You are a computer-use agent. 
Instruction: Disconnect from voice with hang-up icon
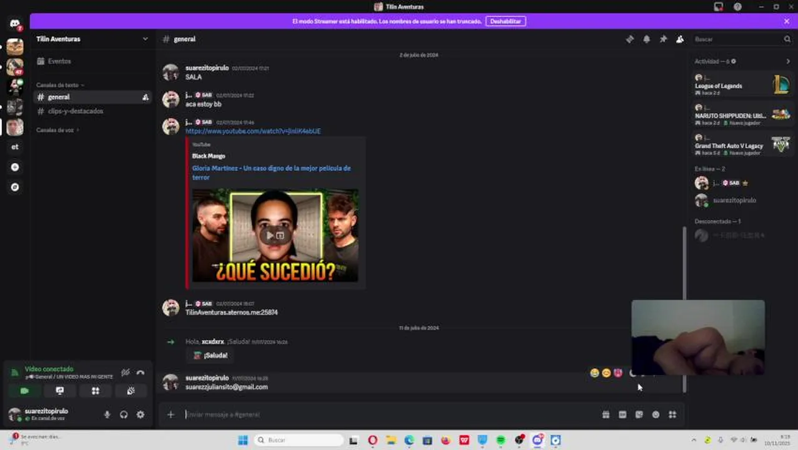pyautogui.click(x=140, y=372)
